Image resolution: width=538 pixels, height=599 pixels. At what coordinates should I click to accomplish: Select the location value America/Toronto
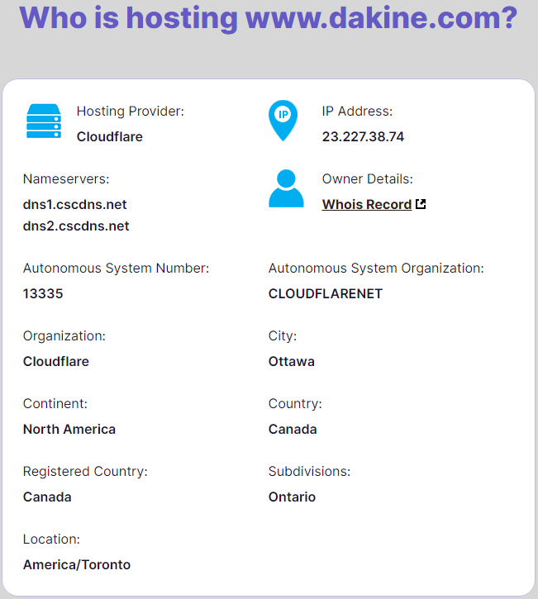pos(77,564)
